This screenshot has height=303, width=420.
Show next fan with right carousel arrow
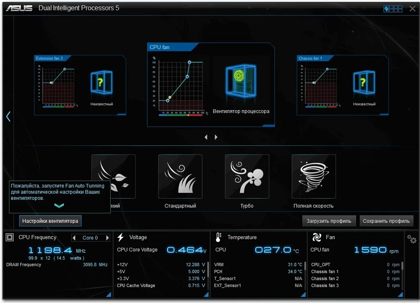click(216, 137)
